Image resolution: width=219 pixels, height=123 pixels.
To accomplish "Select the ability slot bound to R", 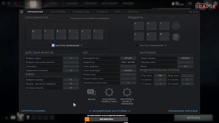I will (x=61, y=34).
